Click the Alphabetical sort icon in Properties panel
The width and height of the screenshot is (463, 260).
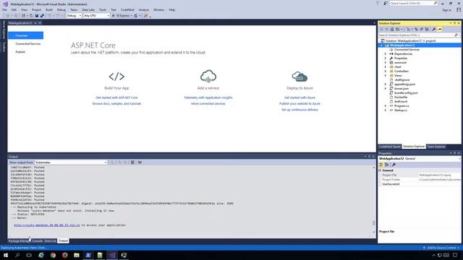click(386, 165)
